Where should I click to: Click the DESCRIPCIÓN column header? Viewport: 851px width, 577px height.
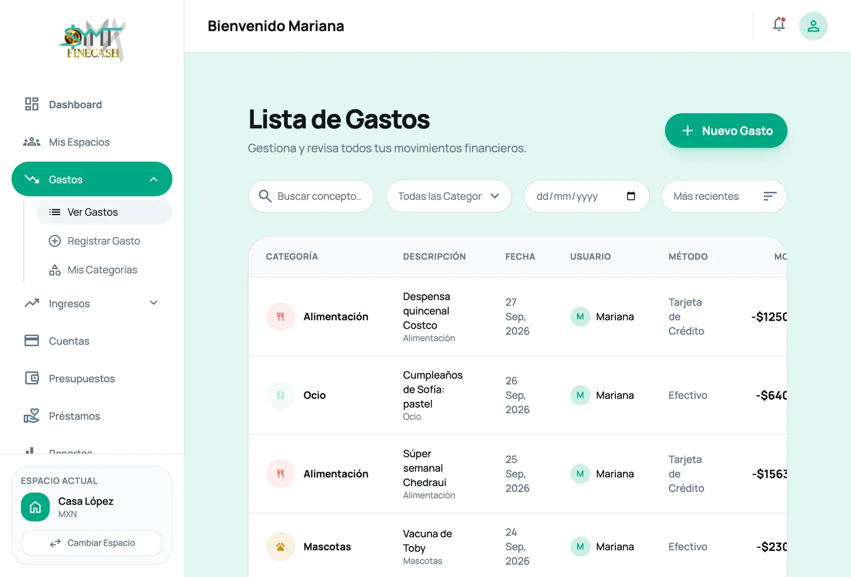pyautogui.click(x=435, y=256)
